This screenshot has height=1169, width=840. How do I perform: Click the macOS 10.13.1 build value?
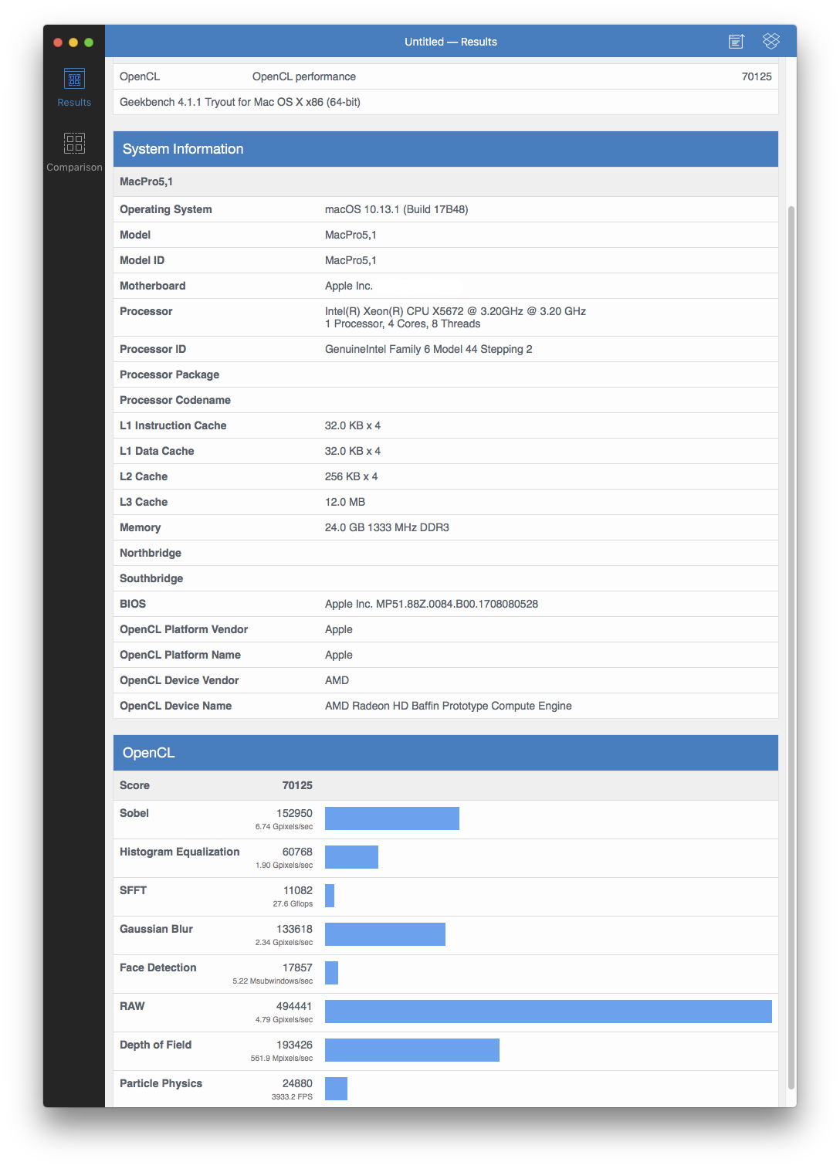[x=396, y=209]
